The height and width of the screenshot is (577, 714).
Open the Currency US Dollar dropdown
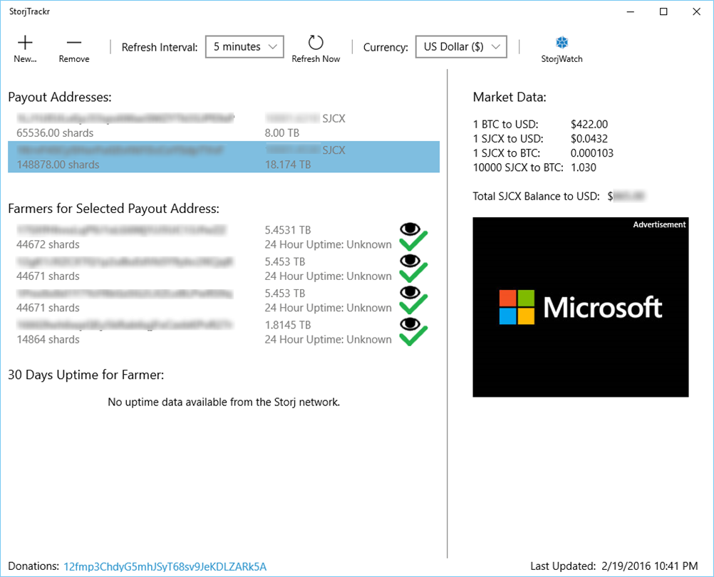[x=461, y=47]
